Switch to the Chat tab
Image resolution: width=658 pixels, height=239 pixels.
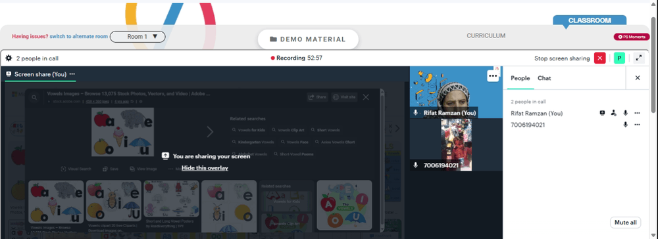coord(544,78)
